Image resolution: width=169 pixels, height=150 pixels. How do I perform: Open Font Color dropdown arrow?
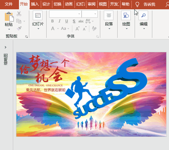pyautogui.click(x=58, y=29)
